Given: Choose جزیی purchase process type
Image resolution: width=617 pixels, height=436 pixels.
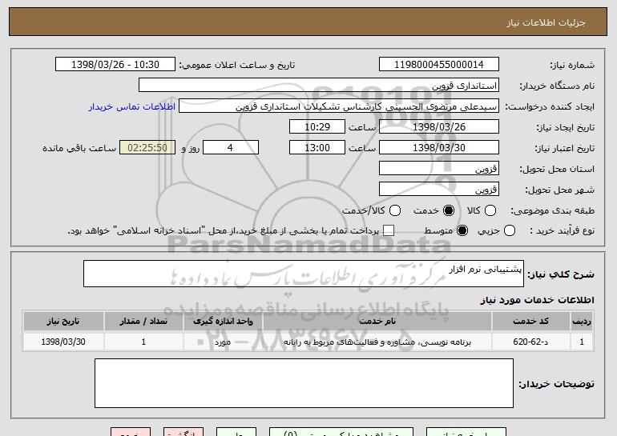Looking at the screenshot, I should tap(509, 230).
